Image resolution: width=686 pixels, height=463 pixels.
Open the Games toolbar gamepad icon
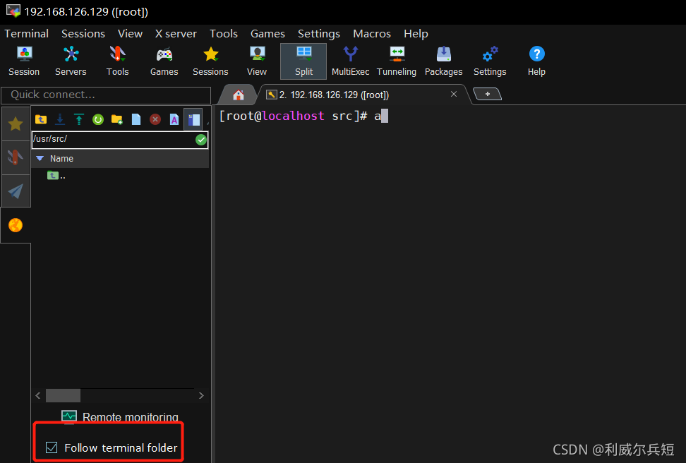(164, 61)
